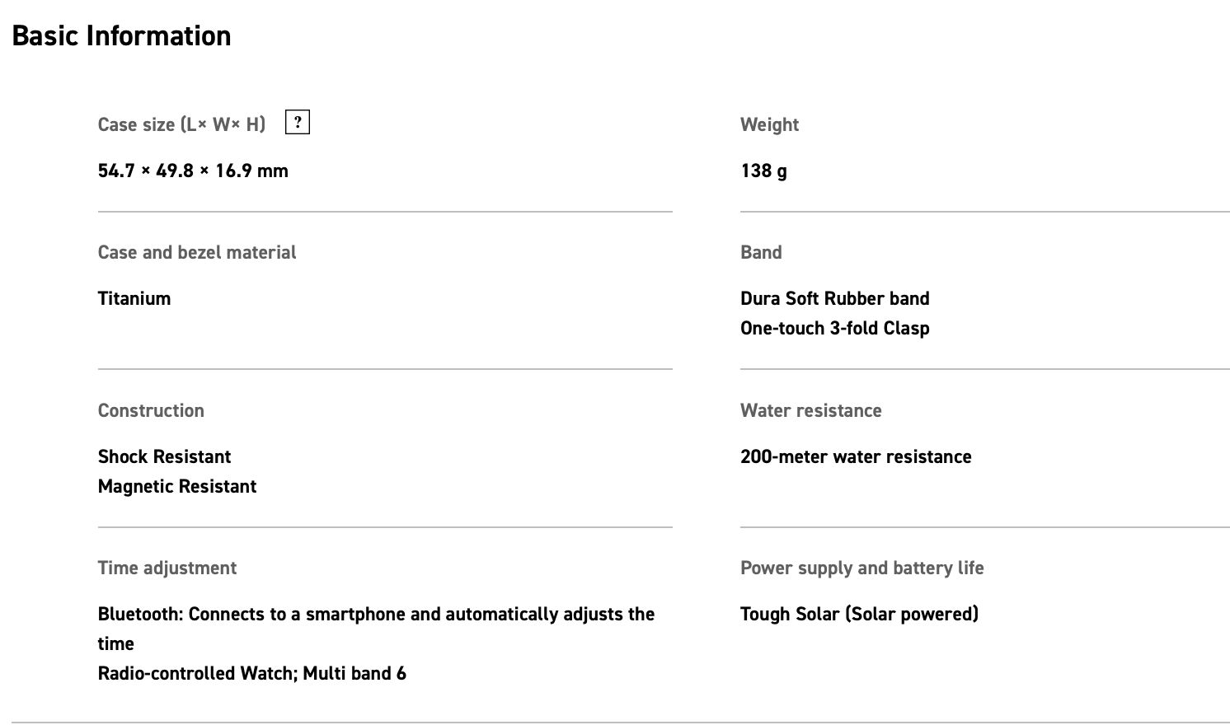
Task: Click the Magnetic Resistant text
Action: click(x=177, y=486)
